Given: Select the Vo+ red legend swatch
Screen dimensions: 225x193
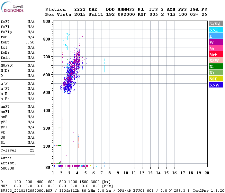Looking at the screenshot, I should click(216, 54).
